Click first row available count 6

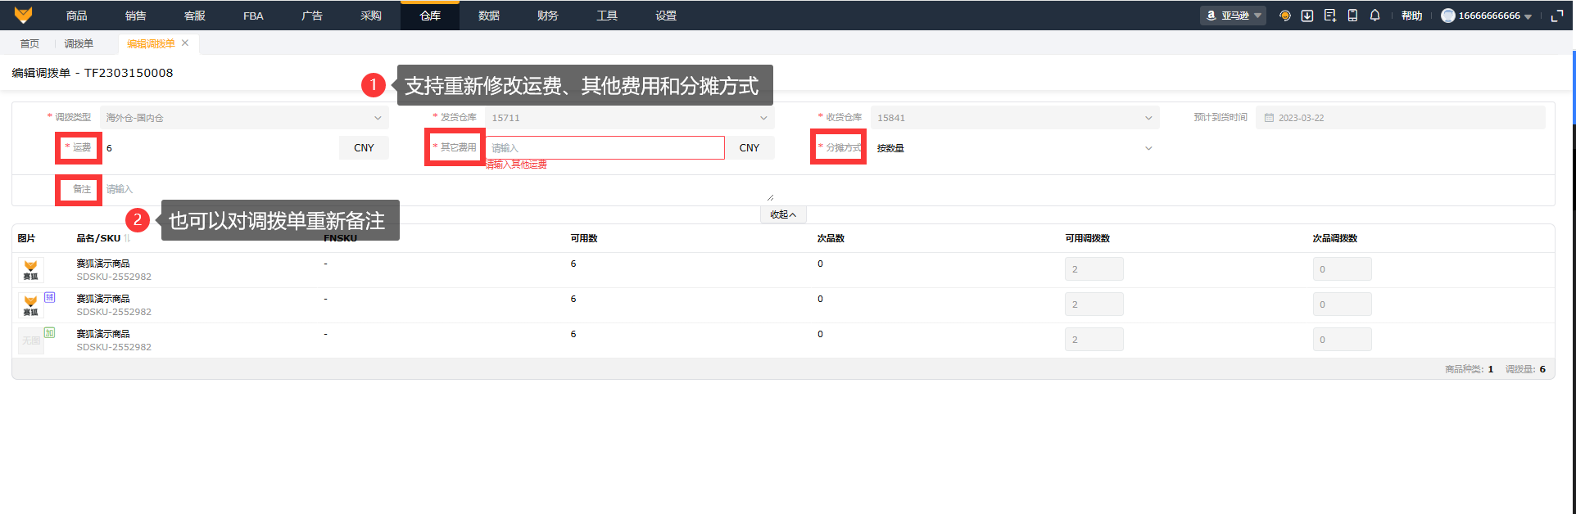click(x=573, y=264)
